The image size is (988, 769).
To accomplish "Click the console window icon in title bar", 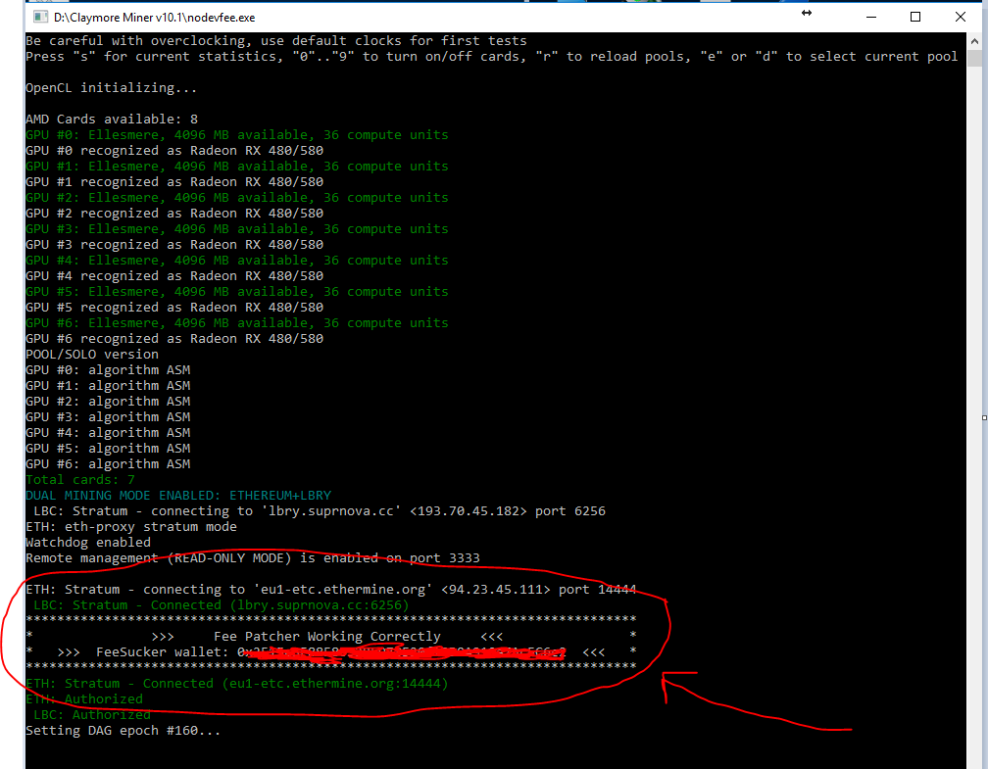I will (40, 17).
